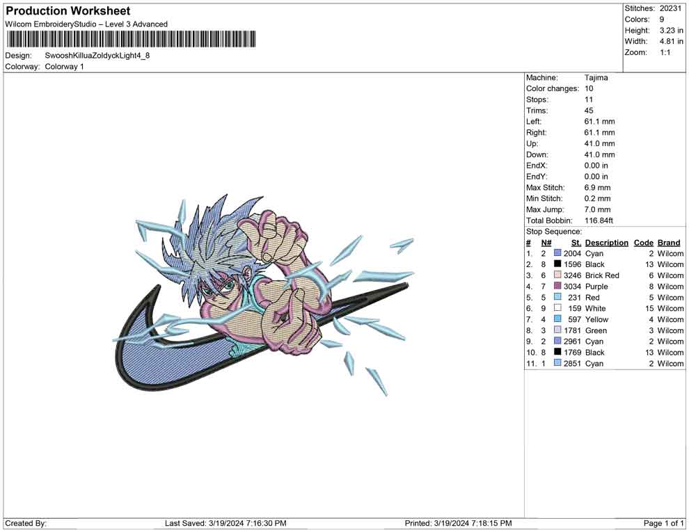Click the Production Worksheet heading
The width and height of the screenshot is (689, 530).
click(x=68, y=11)
